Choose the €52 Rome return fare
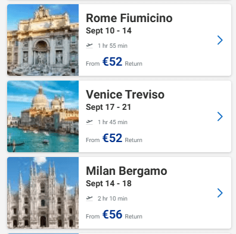236x234 pixels. (112, 61)
